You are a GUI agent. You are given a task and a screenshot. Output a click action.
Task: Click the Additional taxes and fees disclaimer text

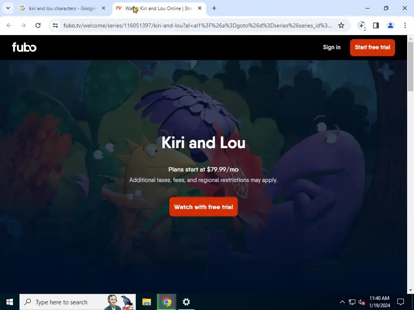pos(203,180)
